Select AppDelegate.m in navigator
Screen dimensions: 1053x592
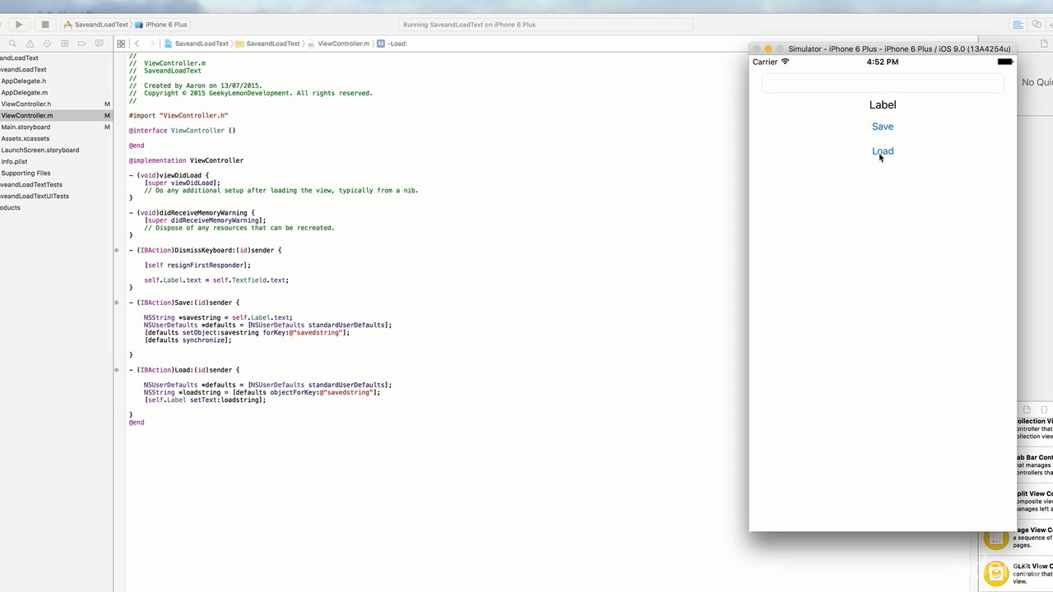[x=24, y=93]
